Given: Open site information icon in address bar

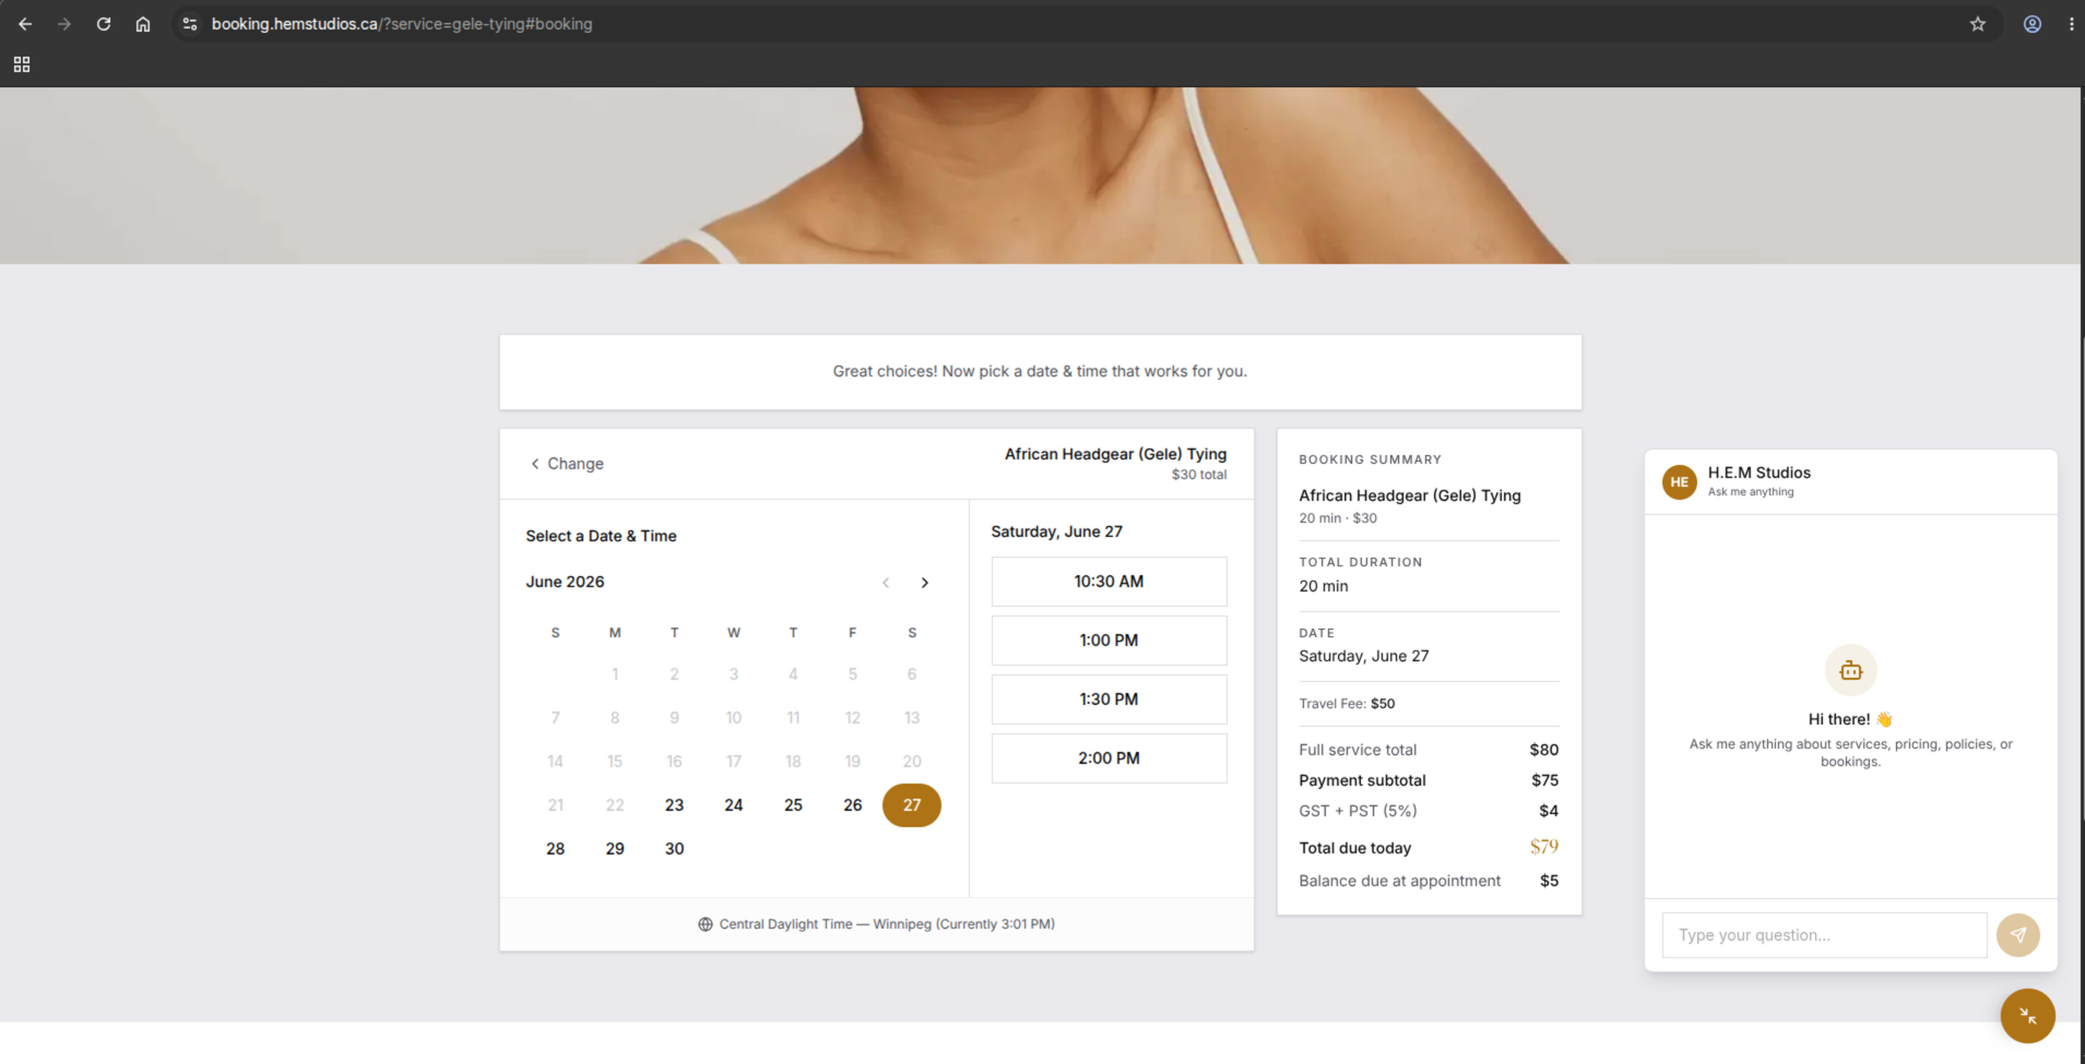Looking at the screenshot, I should coord(190,24).
